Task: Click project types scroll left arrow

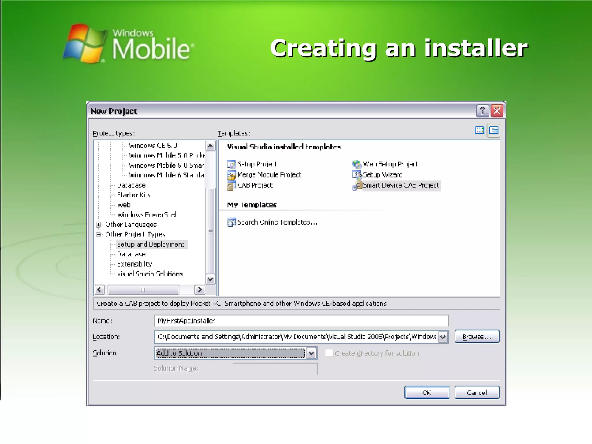Action: pos(99,290)
